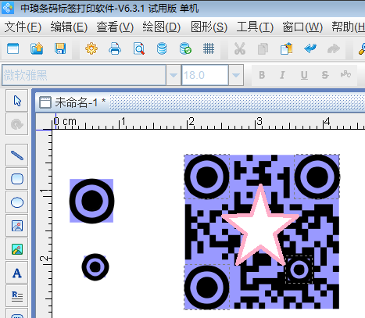
Task: Open Print Preview with the magnifier page icon
Action: click(139, 48)
